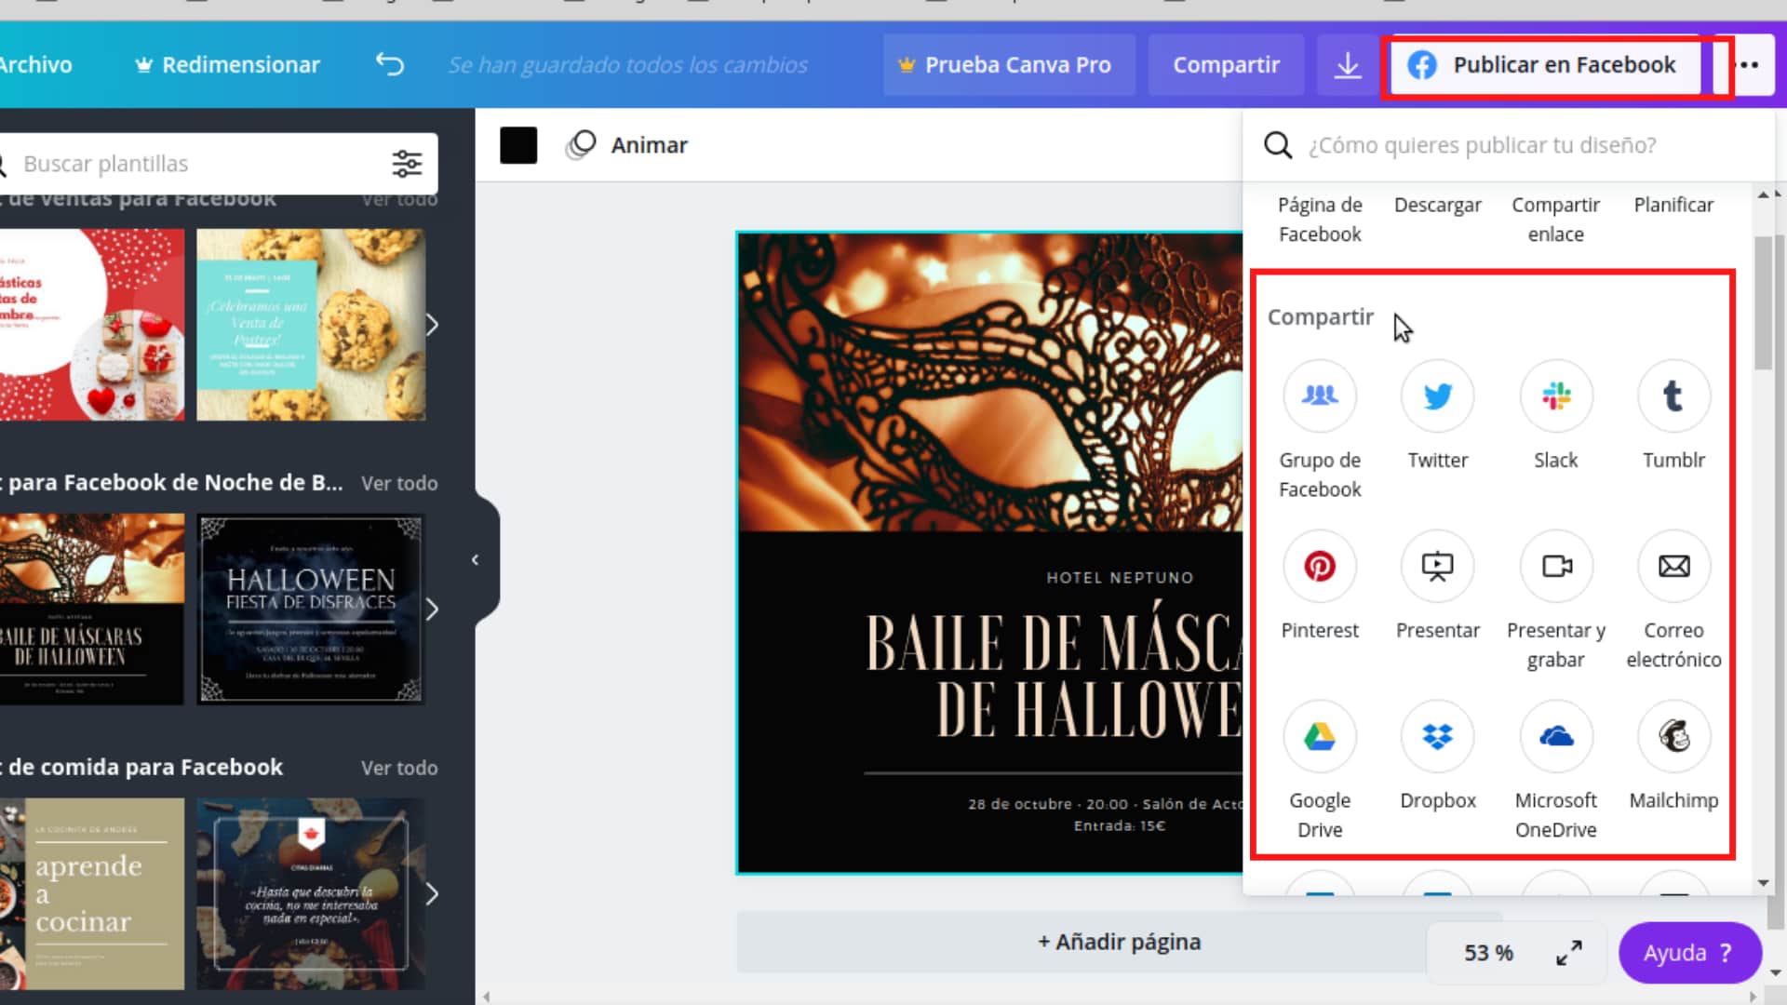Choose the Tumblr share option

tap(1673, 396)
